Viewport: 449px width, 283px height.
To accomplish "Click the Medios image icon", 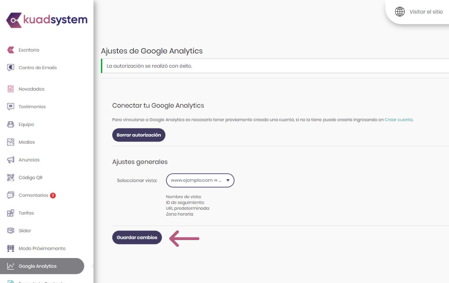I will point(11,142).
